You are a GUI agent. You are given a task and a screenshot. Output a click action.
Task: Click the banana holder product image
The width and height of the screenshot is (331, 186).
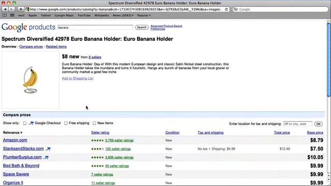31,80
